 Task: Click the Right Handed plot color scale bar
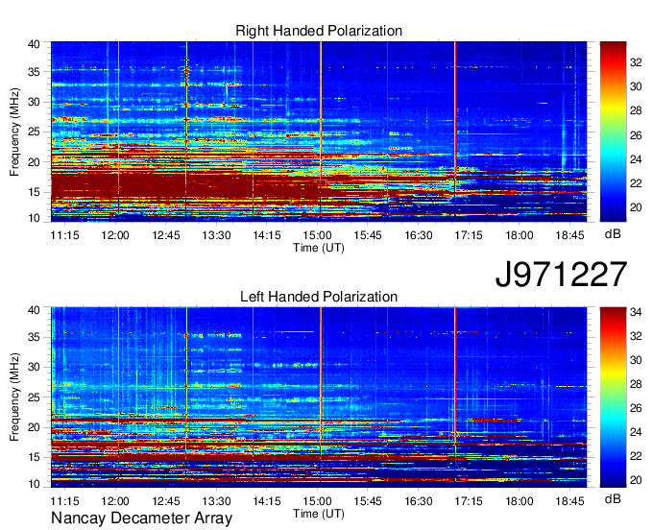(x=613, y=132)
